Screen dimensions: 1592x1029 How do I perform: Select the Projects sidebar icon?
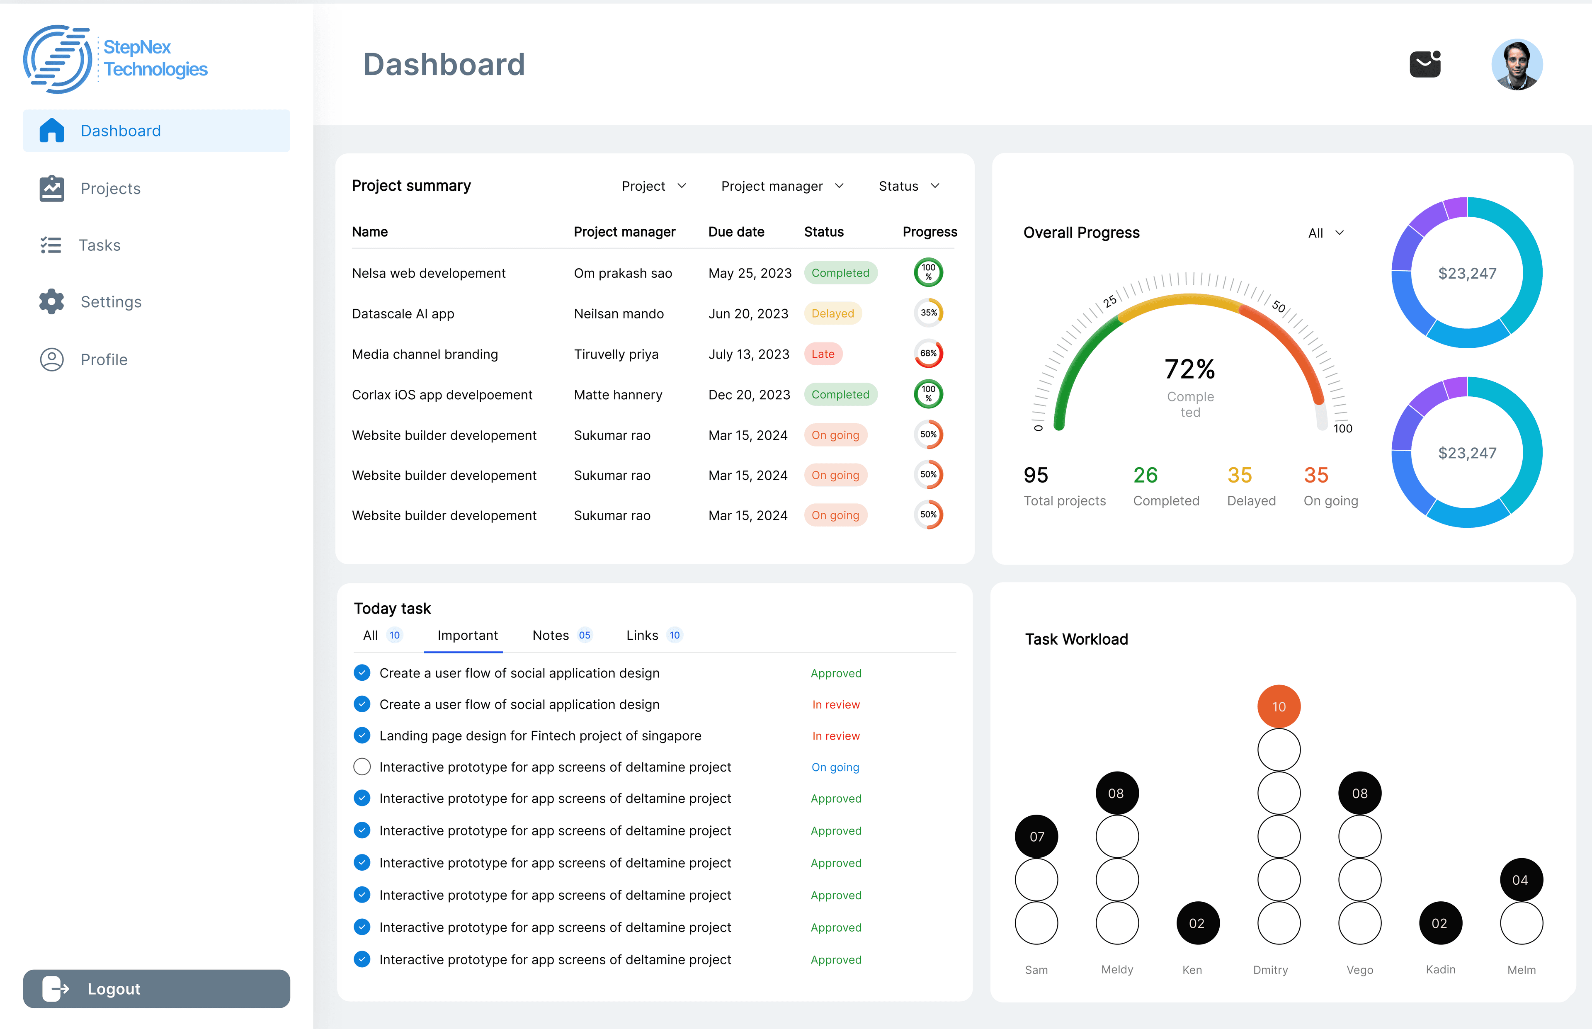(x=51, y=188)
